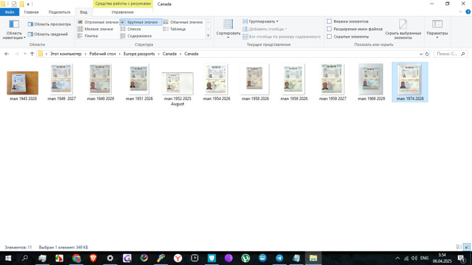This screenshot has width=472, height=265.
Task: Click the Up arrow to parent folder
Action: [31, 54]
